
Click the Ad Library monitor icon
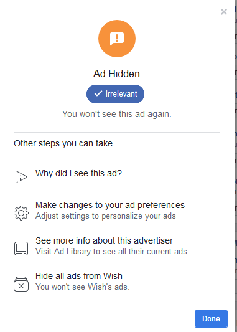click(x=21, y=249)
